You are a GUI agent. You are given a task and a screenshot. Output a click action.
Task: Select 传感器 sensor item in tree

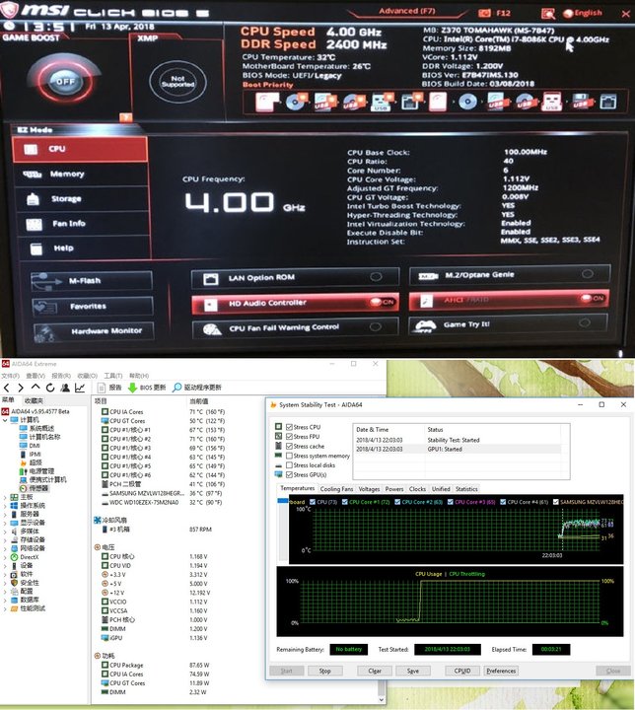point(38,488)
